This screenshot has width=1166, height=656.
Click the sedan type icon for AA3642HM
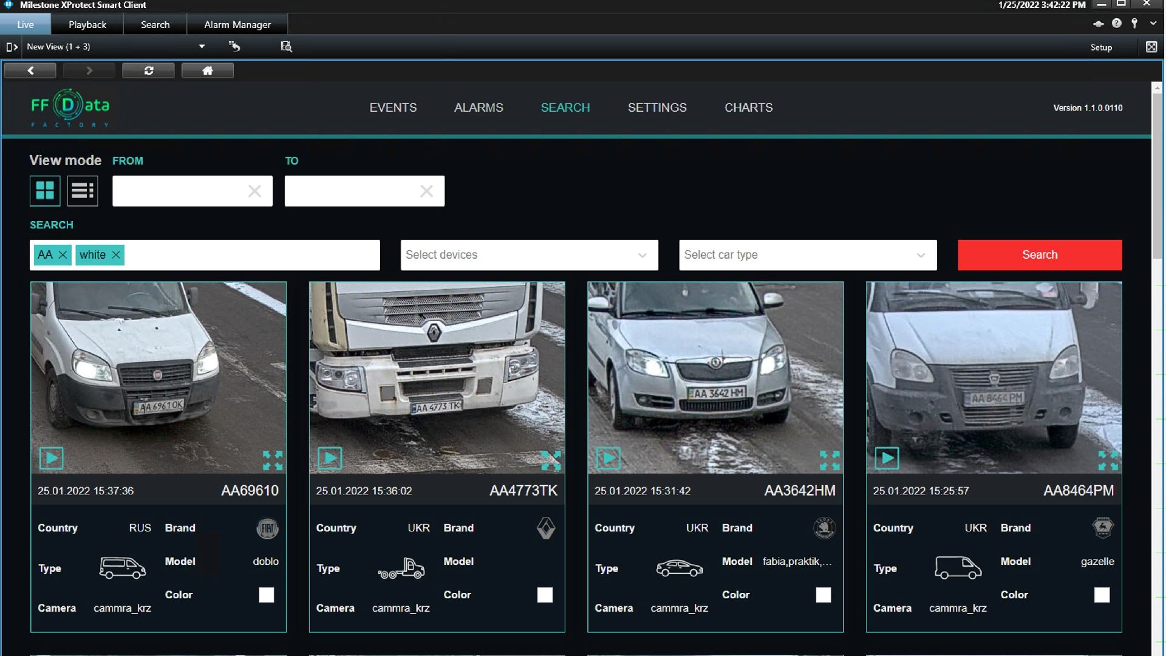tap(680, 569)
